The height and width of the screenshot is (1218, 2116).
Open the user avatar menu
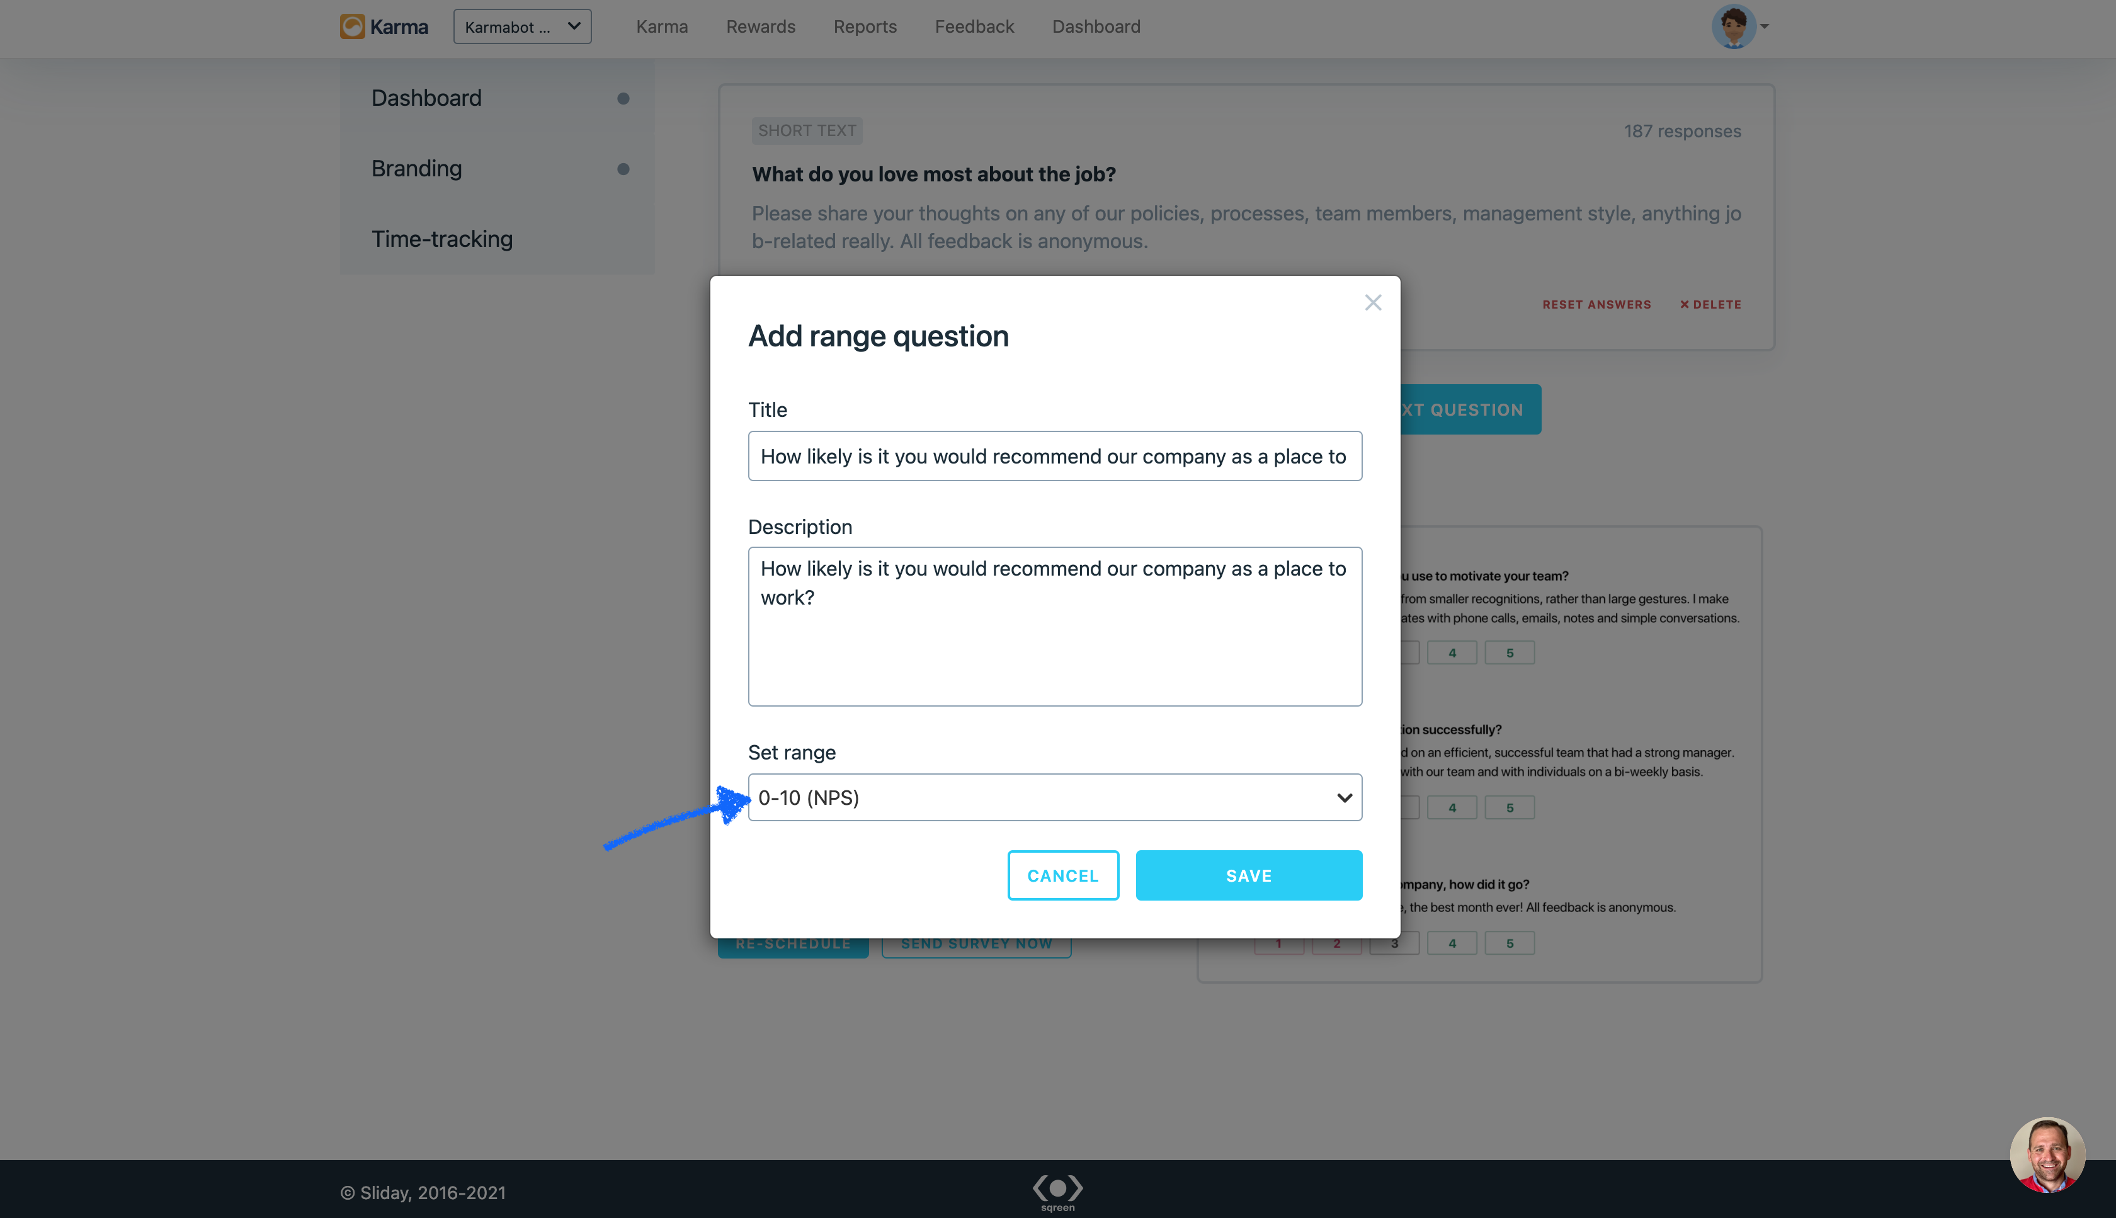[x=1732, y=27]
